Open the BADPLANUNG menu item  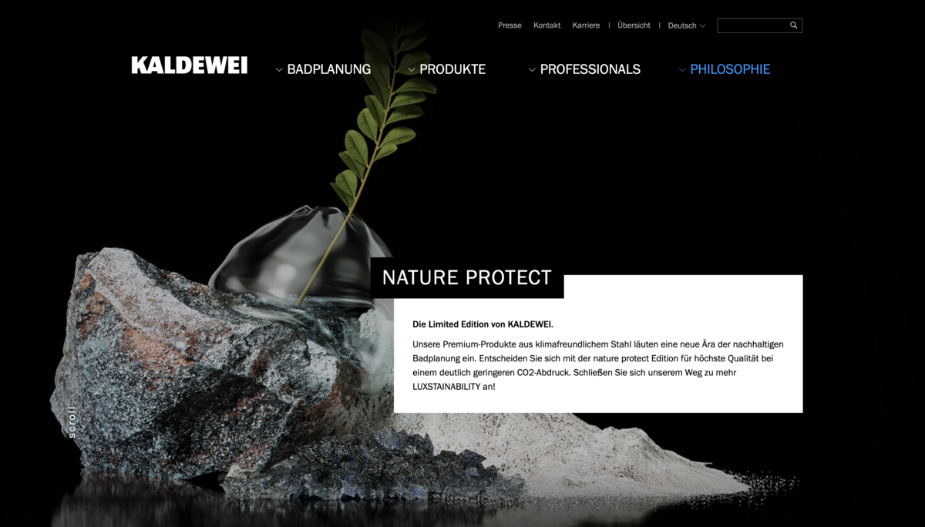point(329,69)
